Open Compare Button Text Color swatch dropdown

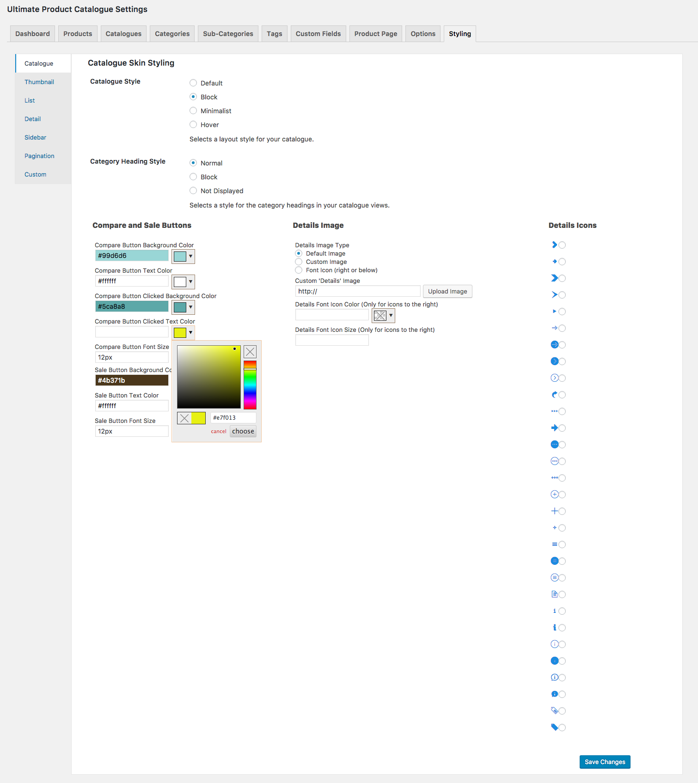pyautogui.click(x=184, y=282)
